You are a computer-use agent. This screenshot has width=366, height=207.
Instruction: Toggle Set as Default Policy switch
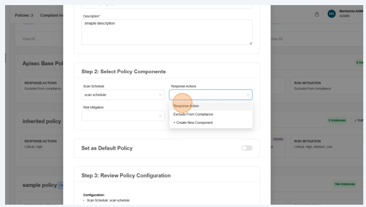(247, 148)
